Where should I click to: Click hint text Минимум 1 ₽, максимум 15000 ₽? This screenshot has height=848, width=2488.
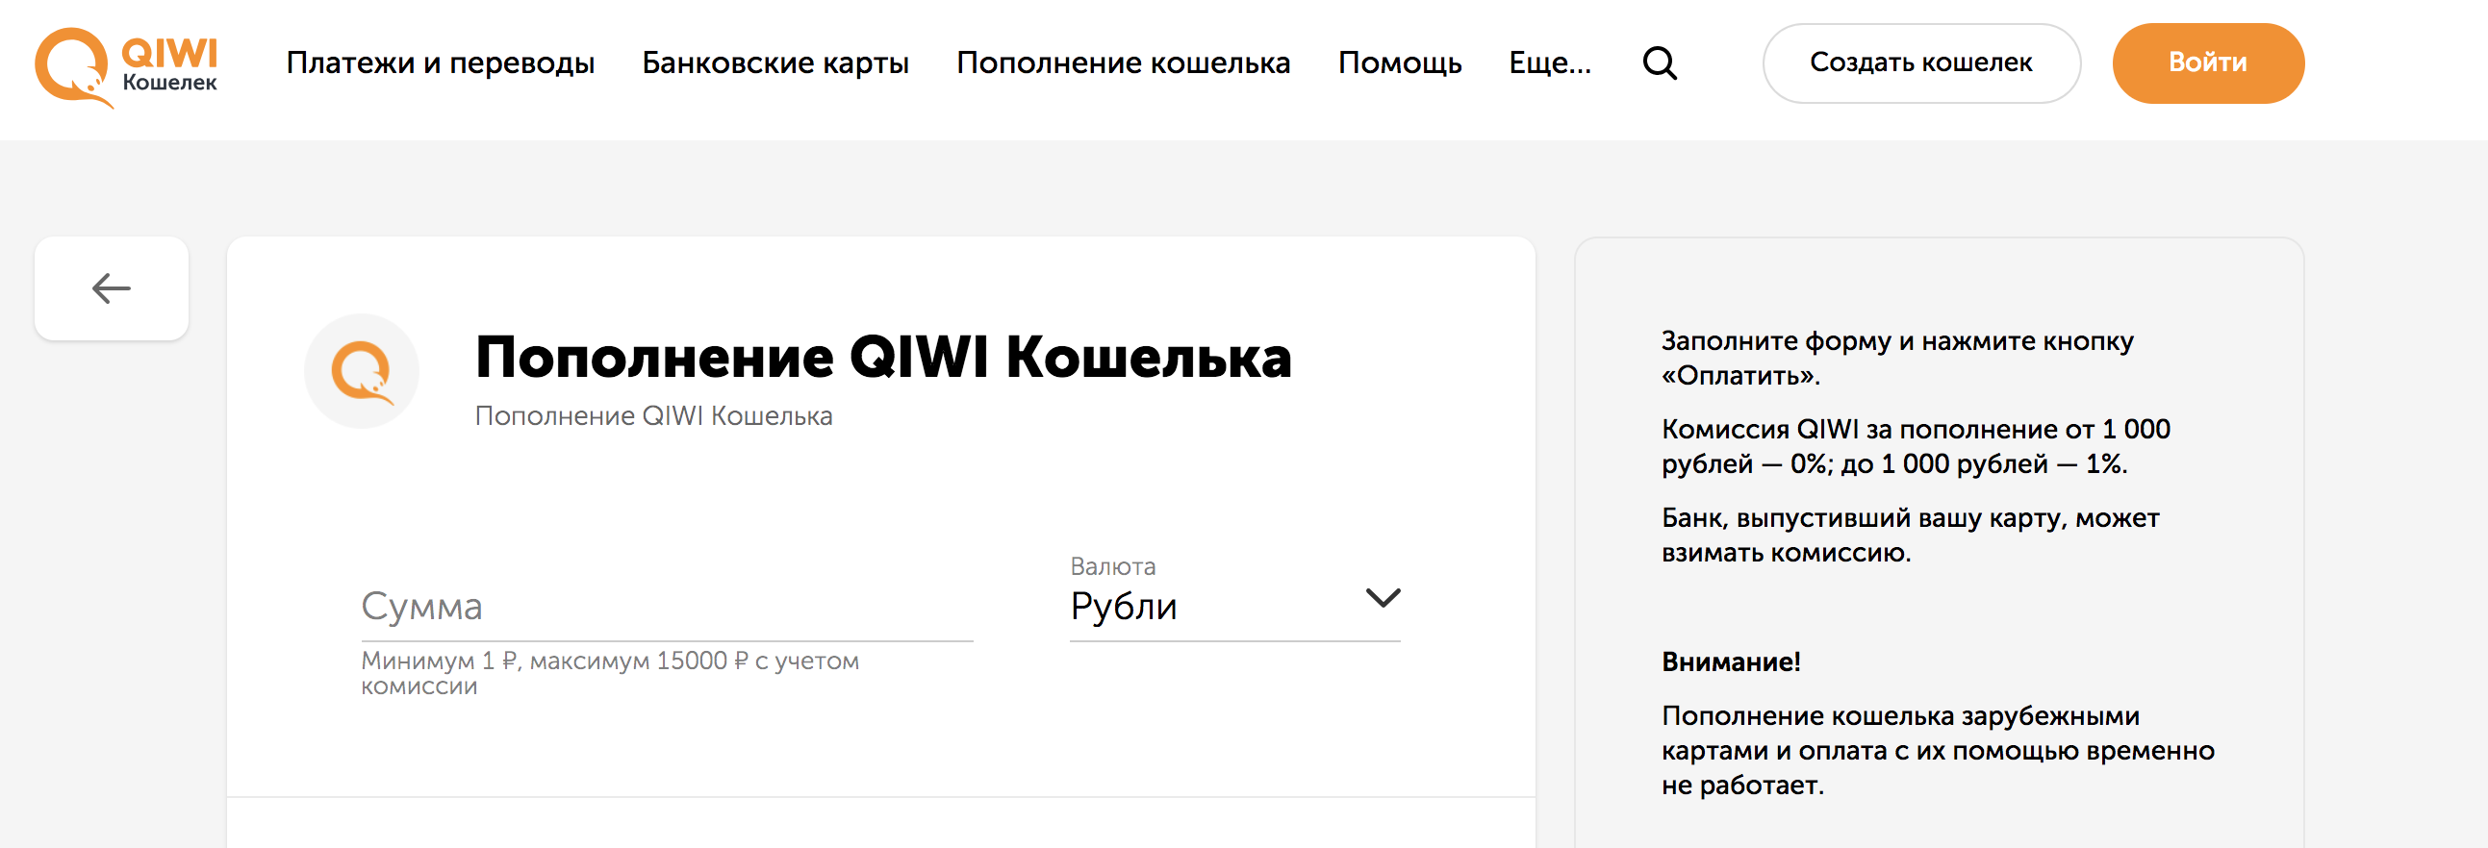coord(554,661)
